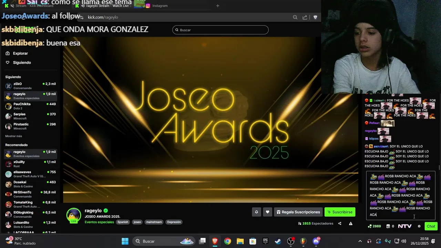
Task: Open FL Studio on the taskbar
Action: tap(303, 241)
